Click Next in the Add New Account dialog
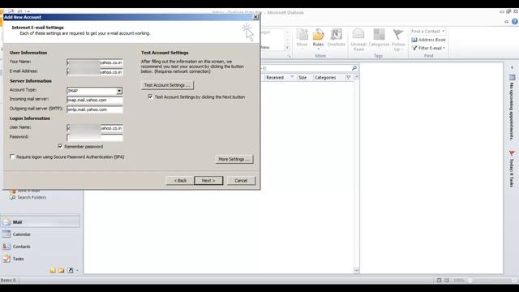This screenshot has height=292, width=519. (208, 180)
